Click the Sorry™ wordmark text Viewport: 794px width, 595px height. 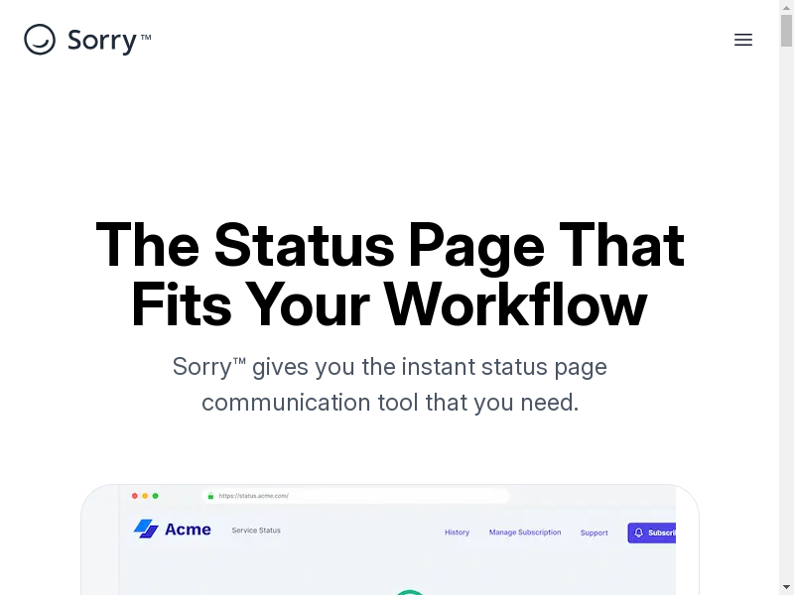tap(108, 40)
